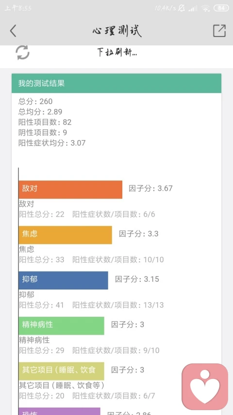Tap the 因子分: 3.67 label
This screenshot has width=233, height=415.
pyautogui.click(x=150, y=188)
